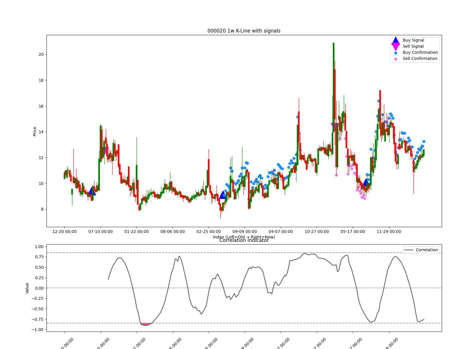Click the price axis tick '18'

click(x=41, y=81)
